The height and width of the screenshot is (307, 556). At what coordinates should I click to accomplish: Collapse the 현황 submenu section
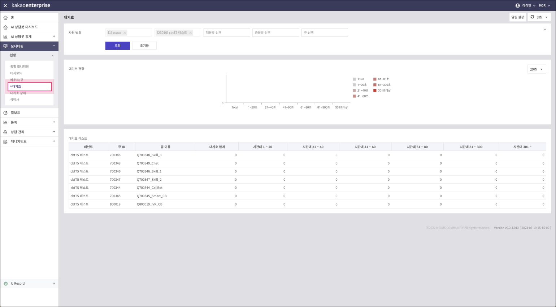[x=52, y=56]
